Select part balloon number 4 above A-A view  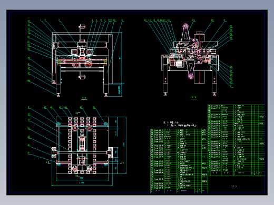pyautogui.click(x=92, y=20)
